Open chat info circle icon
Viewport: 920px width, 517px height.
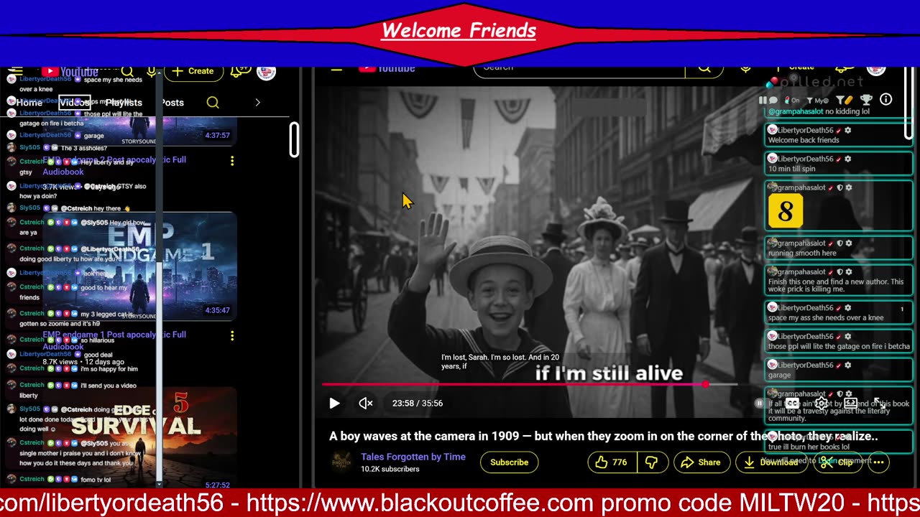(x=886, y=100)
